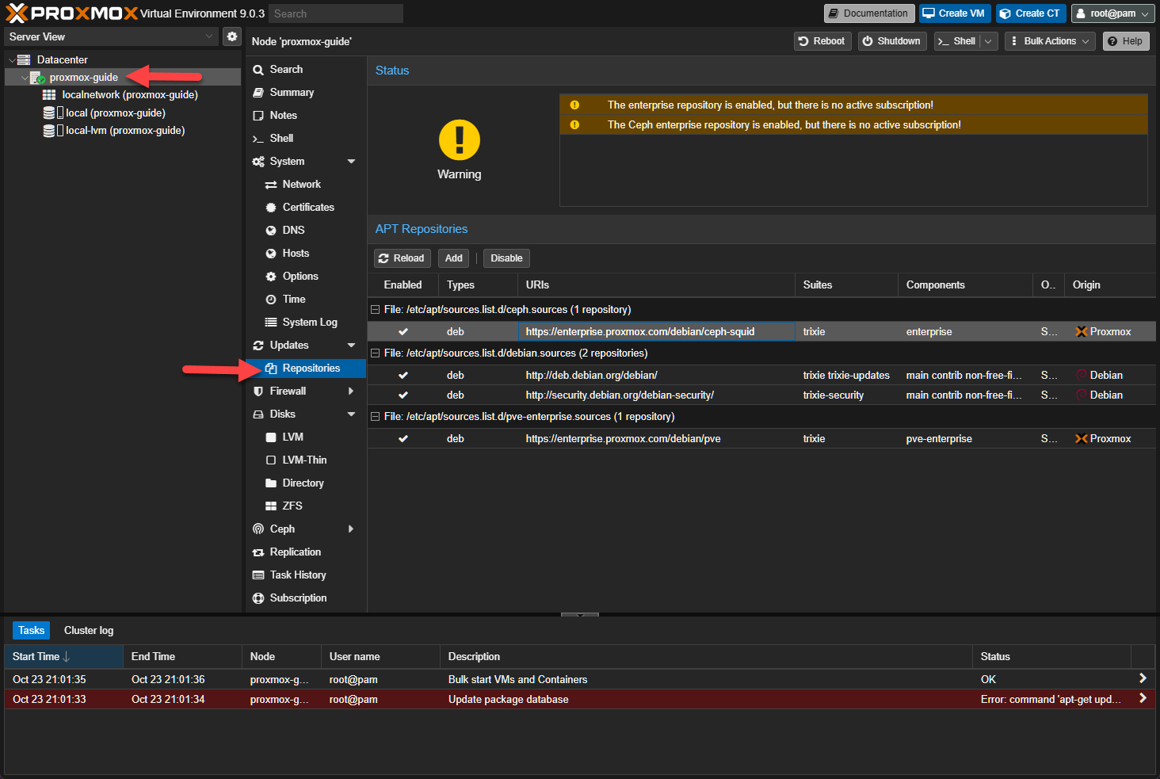Collapse the ceph.sources file group

tap(376, 310)
